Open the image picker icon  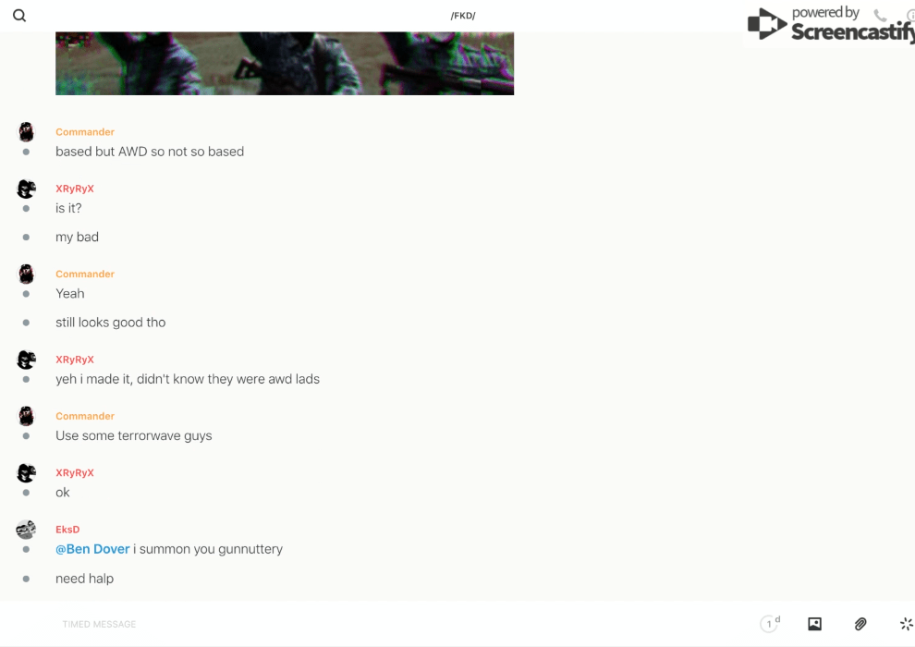pyautogui.click(x=814, y=624)
